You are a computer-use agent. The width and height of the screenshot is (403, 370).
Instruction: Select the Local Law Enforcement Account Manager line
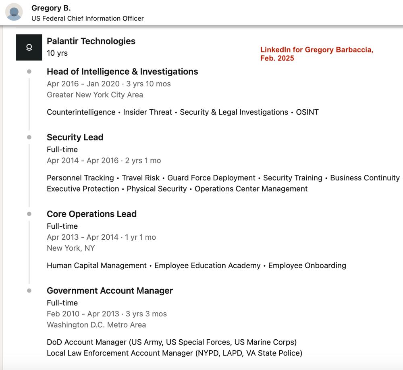coord(174,353)
